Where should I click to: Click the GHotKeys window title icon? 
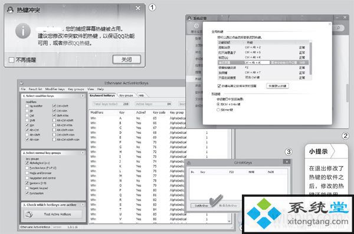pyautogui.click(x=189, y=163)
